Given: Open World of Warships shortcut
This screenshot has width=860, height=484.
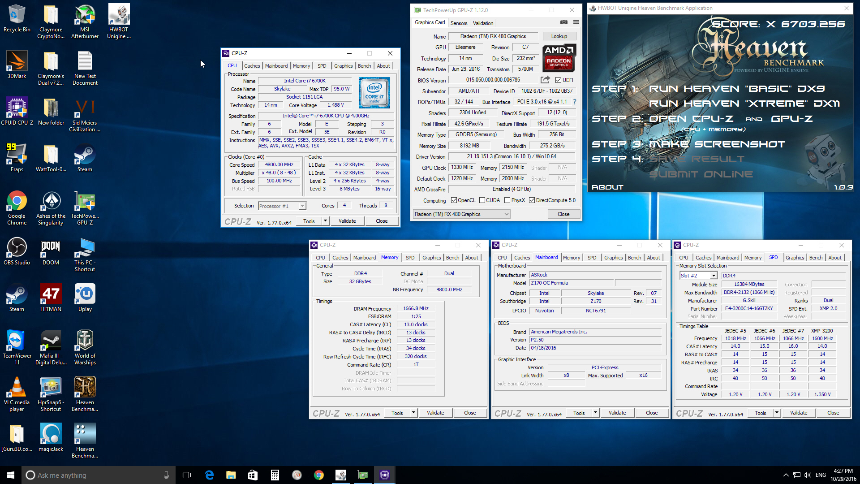Looking at the screenshot, I should [85, 348].
